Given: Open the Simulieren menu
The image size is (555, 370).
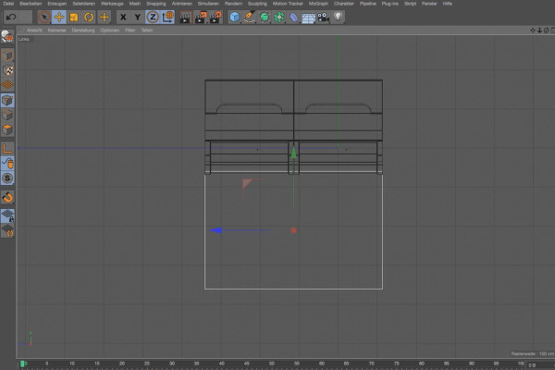Looking at the screenshot, I should pyautogui.click(x=208, y=4).
